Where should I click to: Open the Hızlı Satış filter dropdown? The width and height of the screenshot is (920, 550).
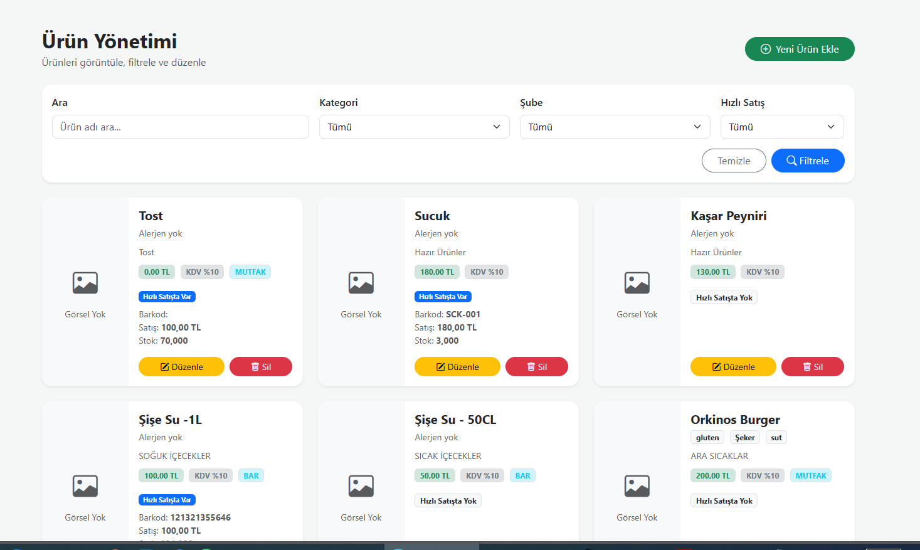click(781, 127)
